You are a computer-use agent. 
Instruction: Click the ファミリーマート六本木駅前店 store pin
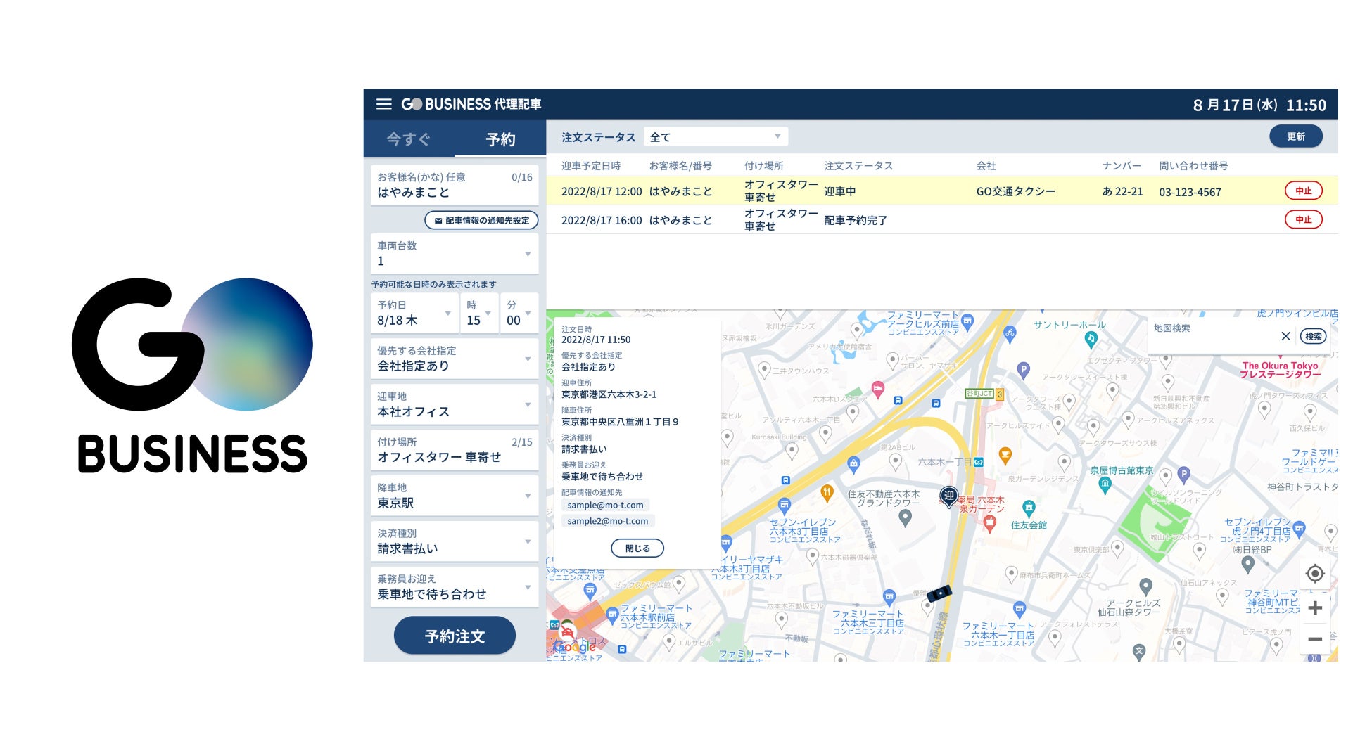point(613,617)
